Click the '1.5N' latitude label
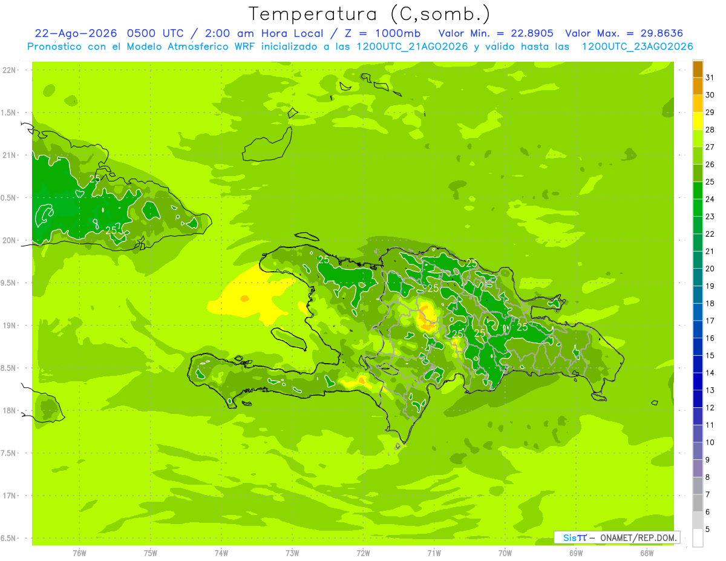The width and height of the screenshot is (726, 561). tap(9, 113)
